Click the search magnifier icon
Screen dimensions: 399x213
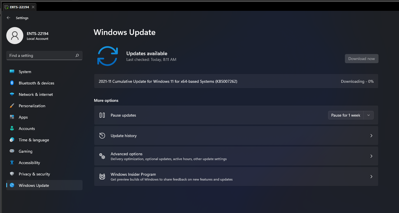[77, 55]
